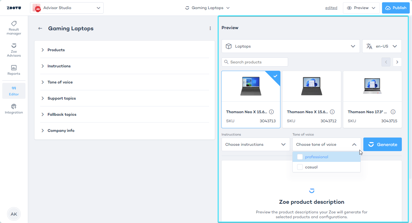Expand the Tone of voice section
The image size is (412, 223).
click(x=60, y=82)
